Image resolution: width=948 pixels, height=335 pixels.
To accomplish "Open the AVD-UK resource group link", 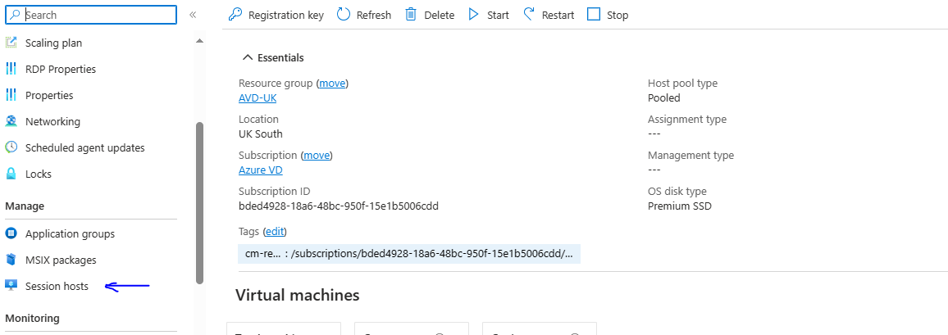I will [258, 98].
